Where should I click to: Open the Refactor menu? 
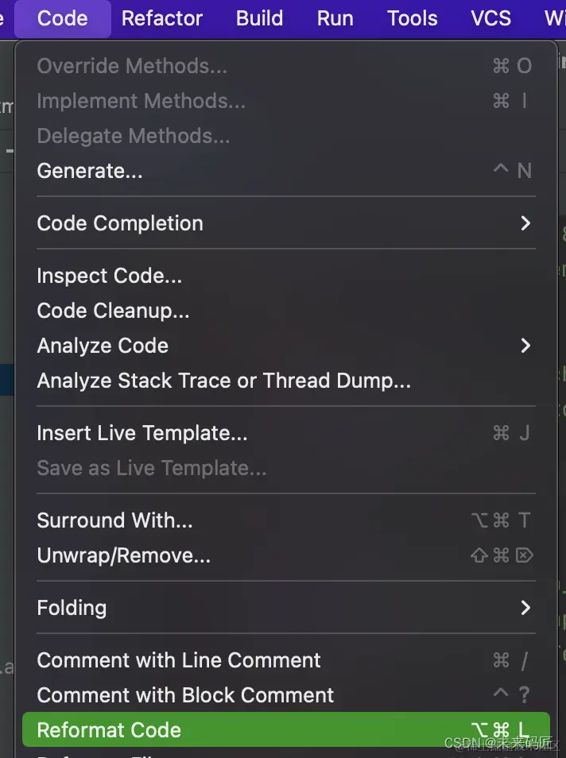(x=162, y=18)
